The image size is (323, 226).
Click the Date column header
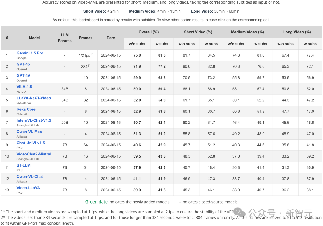tap(111, 38)
